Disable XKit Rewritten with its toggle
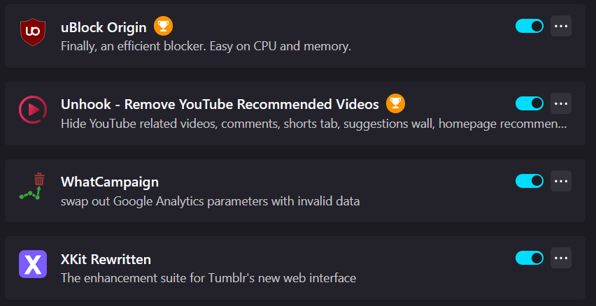The width and height of the screenshot is (596, 306). point(530,258)
